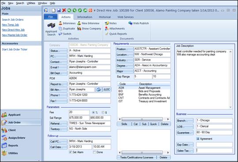The width and height of the screenshot is (238, 162).
Task: Toggle the Agreement checkbox
Action: tap(198, 139)
